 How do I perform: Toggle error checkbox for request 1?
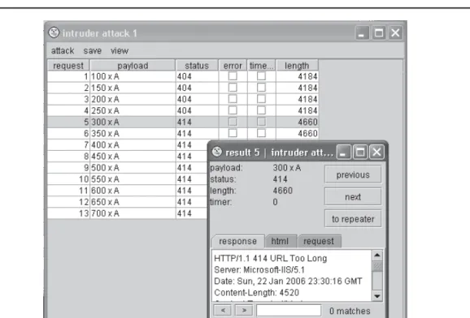tap(233, 76)
